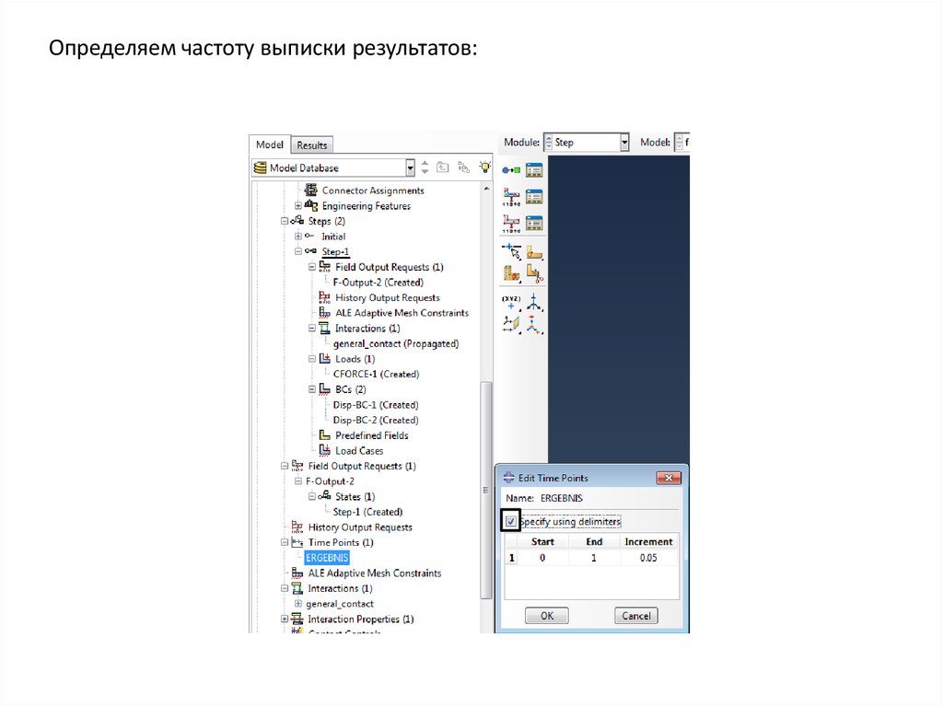The width and height of the screenshot is (943, 706).
Task: Collapse the BCs (2) node
Action: point(311,389)
